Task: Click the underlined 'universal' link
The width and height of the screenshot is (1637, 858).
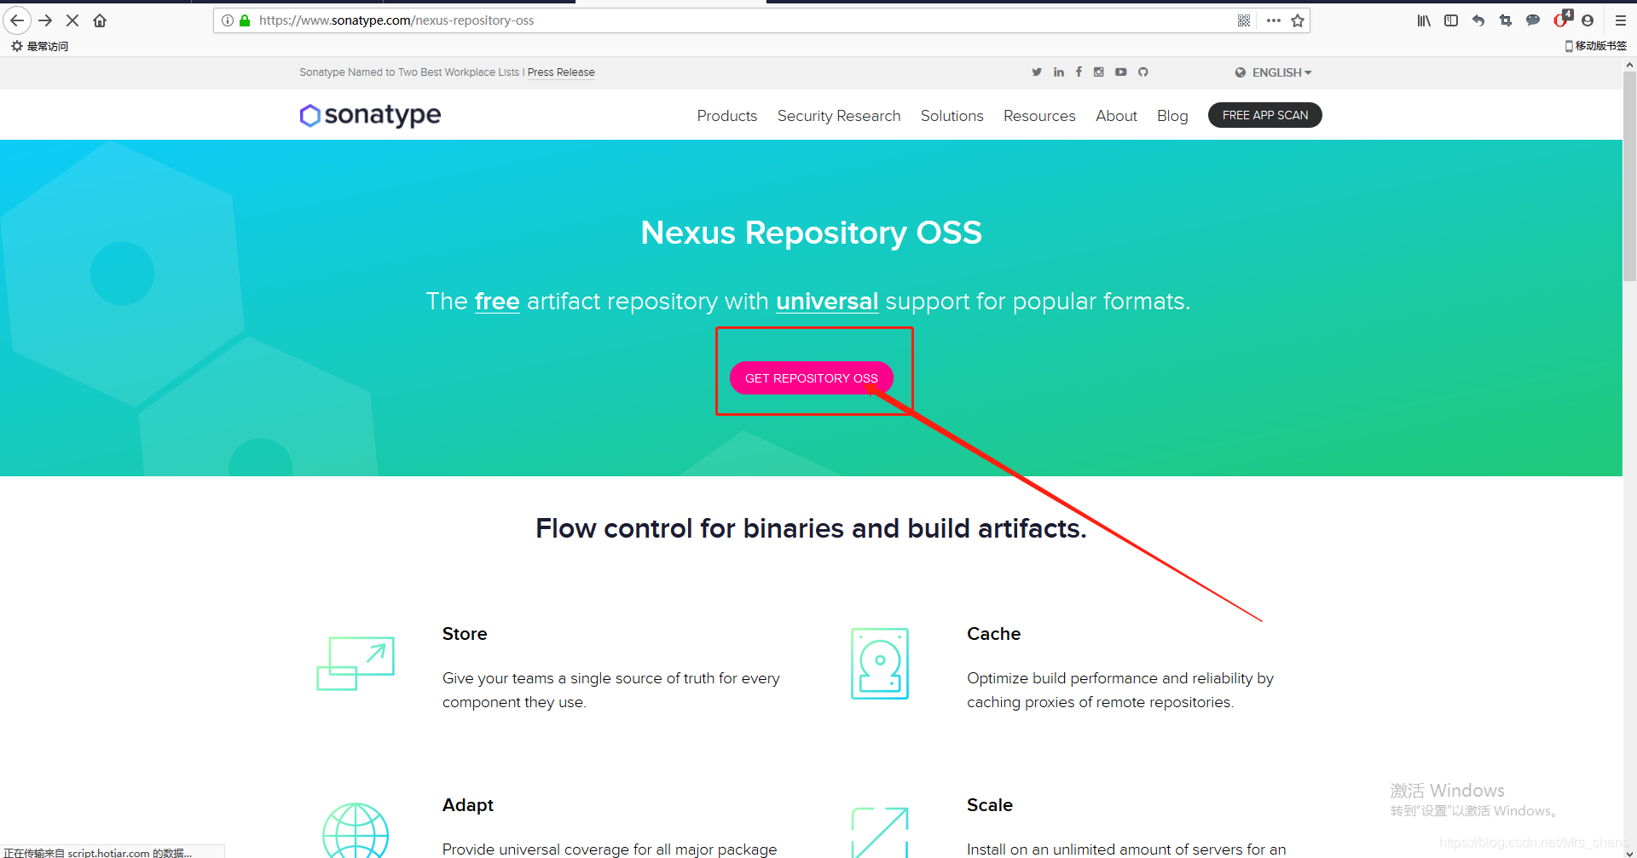Action: coord(827,302)
